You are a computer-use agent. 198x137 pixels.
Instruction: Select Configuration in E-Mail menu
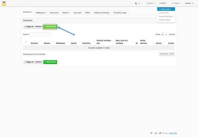(166, 9)
